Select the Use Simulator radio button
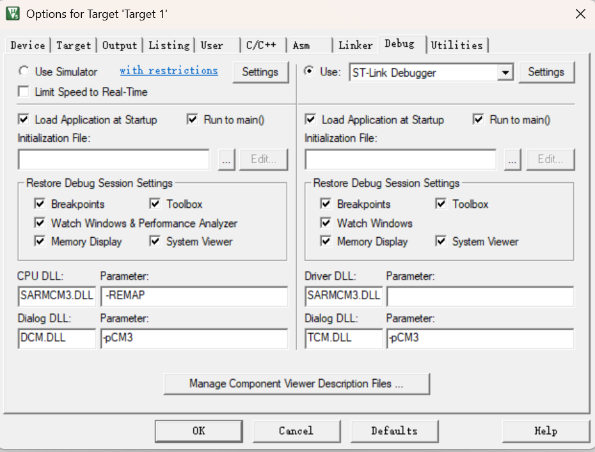Screen dimensions: 595x452 point(24,71)
